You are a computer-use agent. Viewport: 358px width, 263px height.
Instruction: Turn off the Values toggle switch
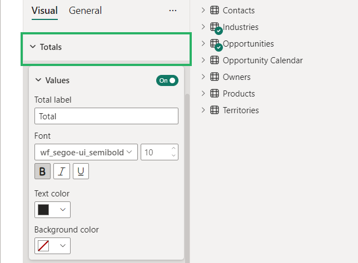pyautogui.click(x=167, y=80)
